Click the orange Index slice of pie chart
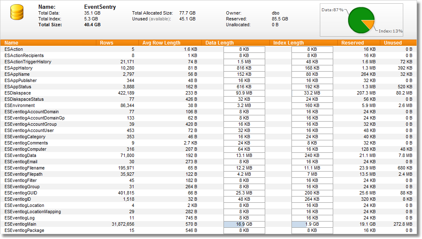The image size is (422, 239). coord(370,25)
